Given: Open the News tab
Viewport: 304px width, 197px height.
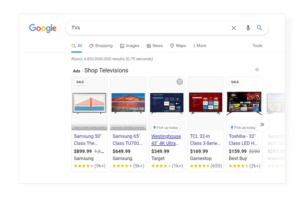Looking at the screenshot, I should pos(155,46).
